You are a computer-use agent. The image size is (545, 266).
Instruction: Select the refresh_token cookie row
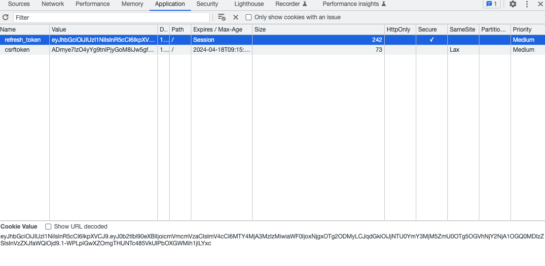[x=272, y=40]
